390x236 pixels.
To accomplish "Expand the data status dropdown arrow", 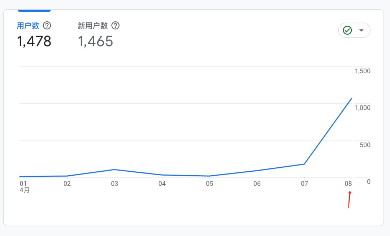I will pyautogui.click(x=361, y=30).
